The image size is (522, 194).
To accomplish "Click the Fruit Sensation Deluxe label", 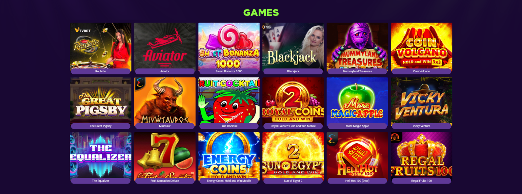I will pyautogui.click(x=165, y=181).
